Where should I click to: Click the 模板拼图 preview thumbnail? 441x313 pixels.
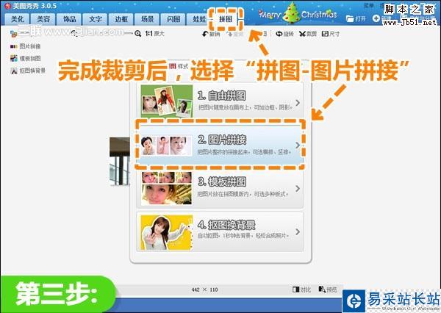(167, 188)
